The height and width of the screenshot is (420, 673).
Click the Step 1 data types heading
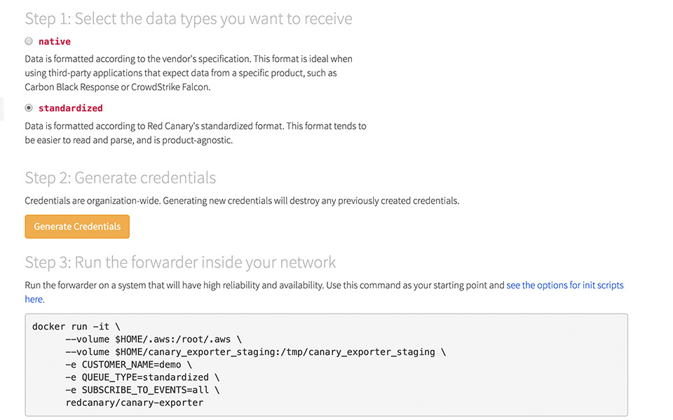point(189,18)
